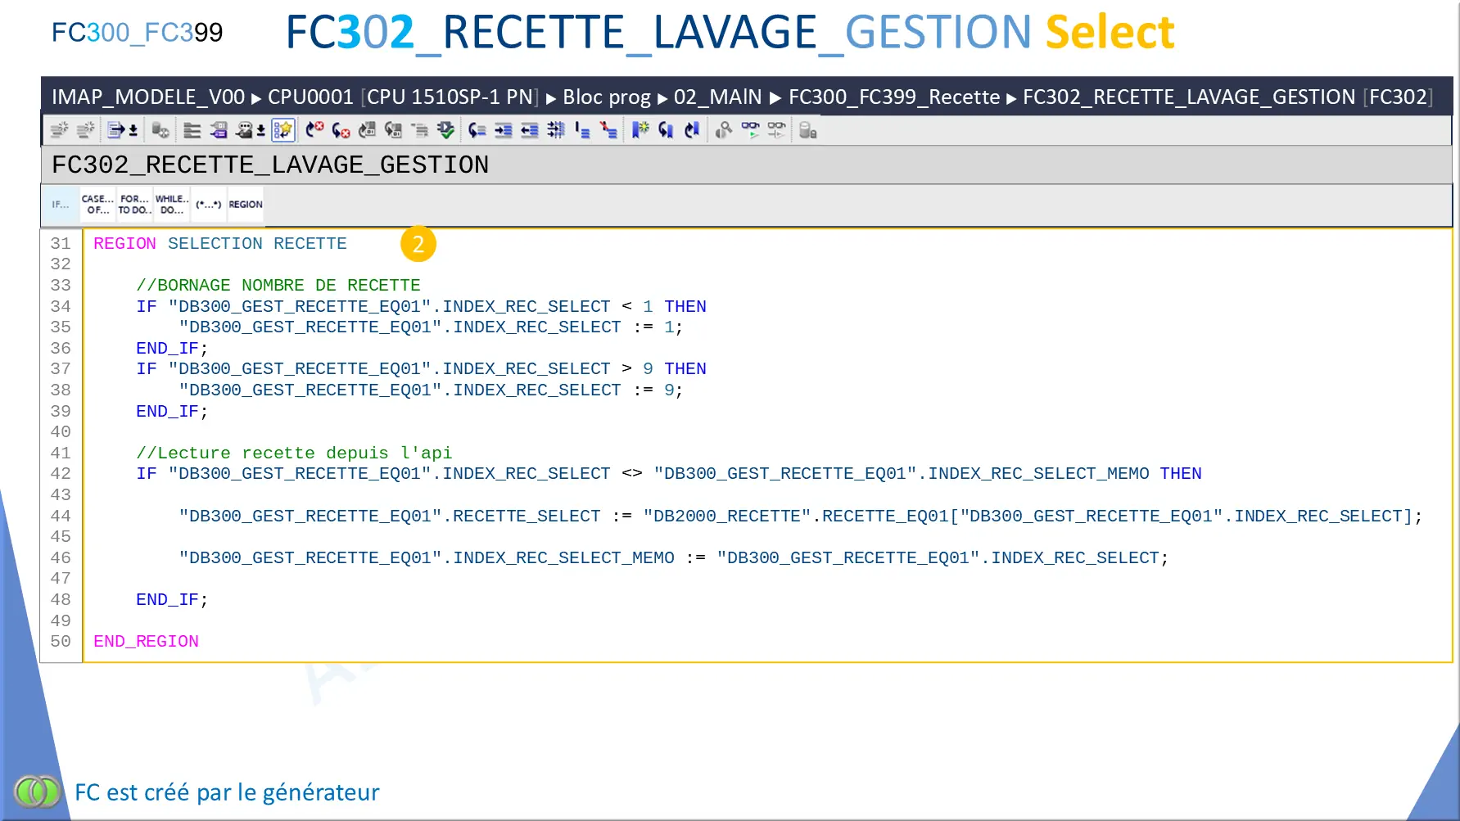1460x821 pixels.
Task: Insert an IF... statement template
Action: 61,205
